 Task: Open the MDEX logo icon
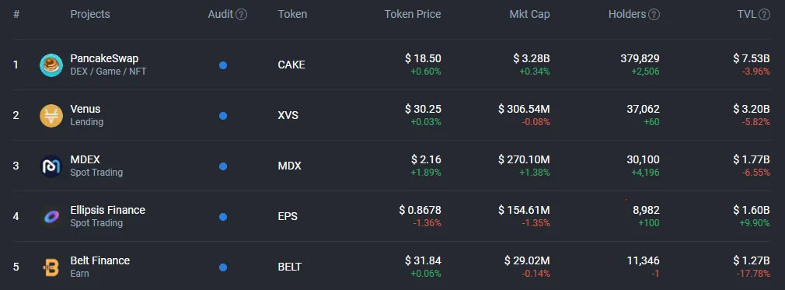[x=51, y=166]
